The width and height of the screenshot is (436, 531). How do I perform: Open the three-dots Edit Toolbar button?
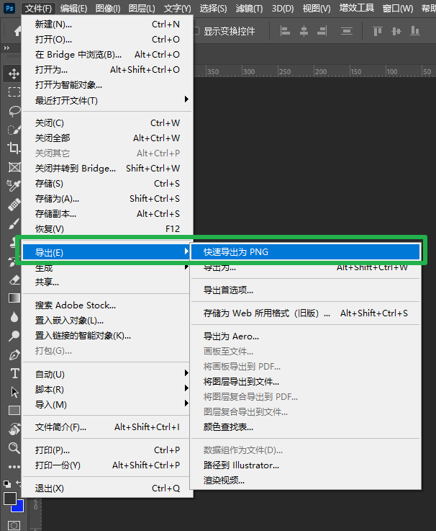point(14,467)
